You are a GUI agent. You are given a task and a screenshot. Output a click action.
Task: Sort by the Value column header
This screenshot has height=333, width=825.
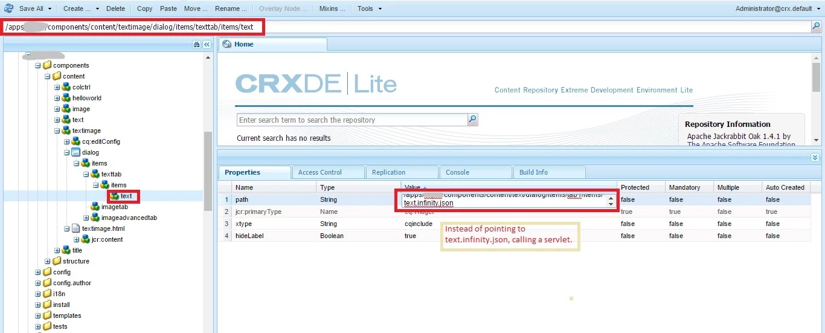(509, 187)
